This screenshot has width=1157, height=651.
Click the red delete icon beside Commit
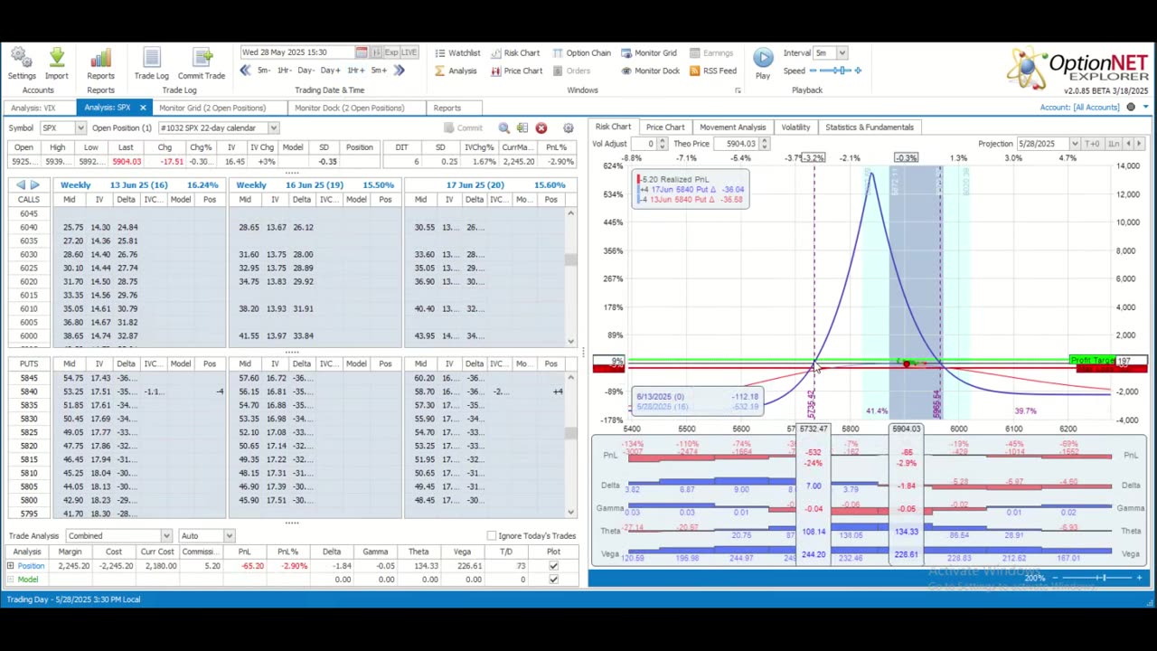(x=541, y=128)
